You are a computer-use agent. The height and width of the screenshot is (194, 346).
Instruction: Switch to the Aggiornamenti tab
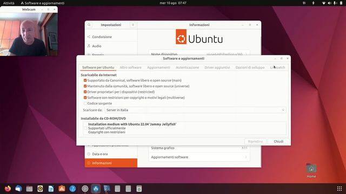point(158,67)
